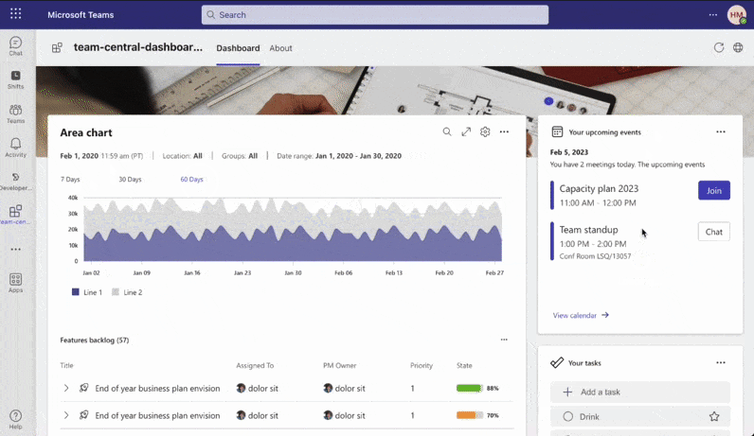Sort by the Priority column header

point(422,365)
